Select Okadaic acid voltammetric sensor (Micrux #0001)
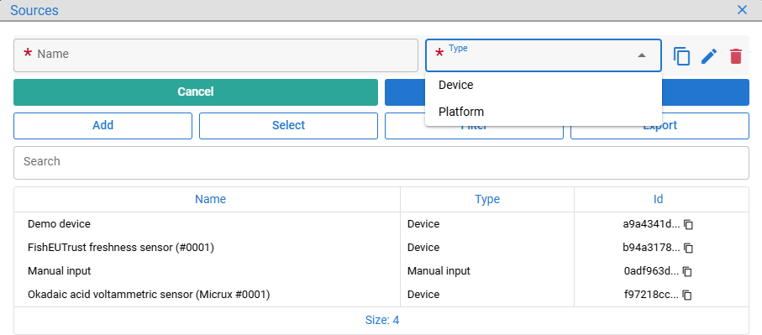This screenshot has width=762, height=335. coord(381,294)
